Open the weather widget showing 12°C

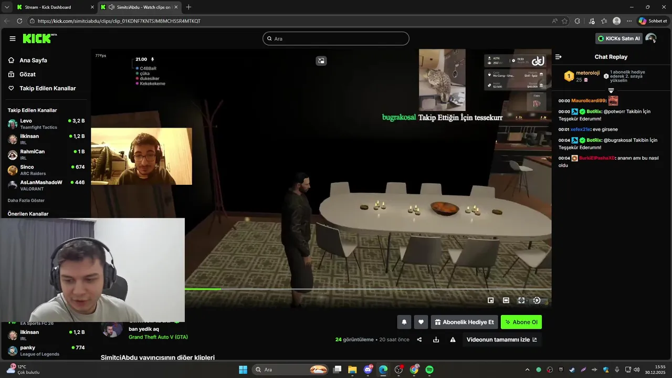tap(24, 370)
